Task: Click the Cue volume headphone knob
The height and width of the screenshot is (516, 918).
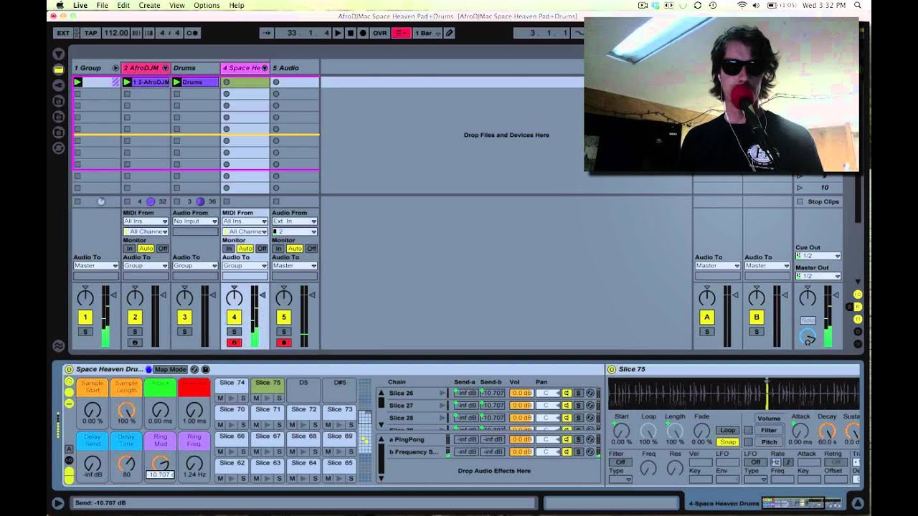Action: [808, 338]
